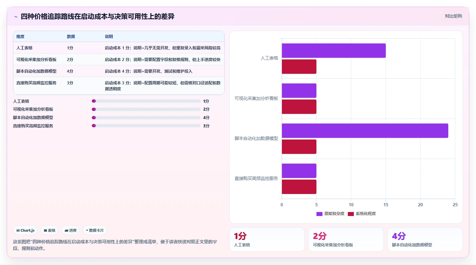Select the 进度 tag chip
The height and width of the screenshot is (265, 476).
click(70, 230)
